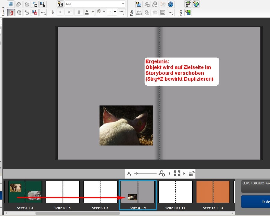This screenshot has width=270, height=216.
Task: Open the Arial font family dropdown
Action: point(123,4)
